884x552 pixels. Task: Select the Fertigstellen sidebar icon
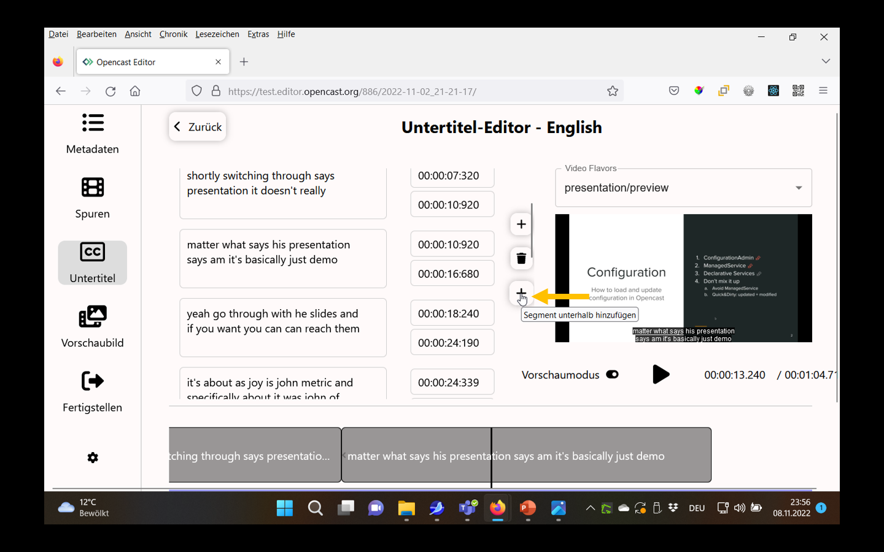pyautogui.click(x=92, y=391)
